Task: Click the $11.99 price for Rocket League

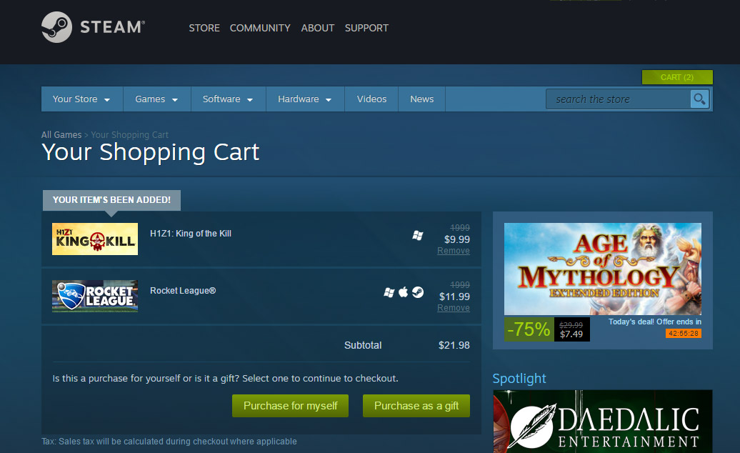Action: coord(454,297)
